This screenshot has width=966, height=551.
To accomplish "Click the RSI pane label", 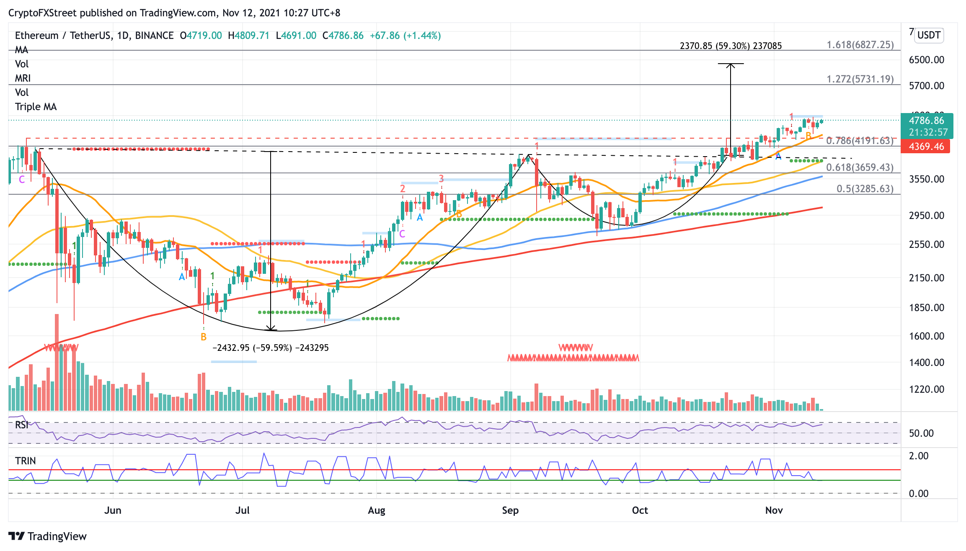I will (x=22, y=425).
